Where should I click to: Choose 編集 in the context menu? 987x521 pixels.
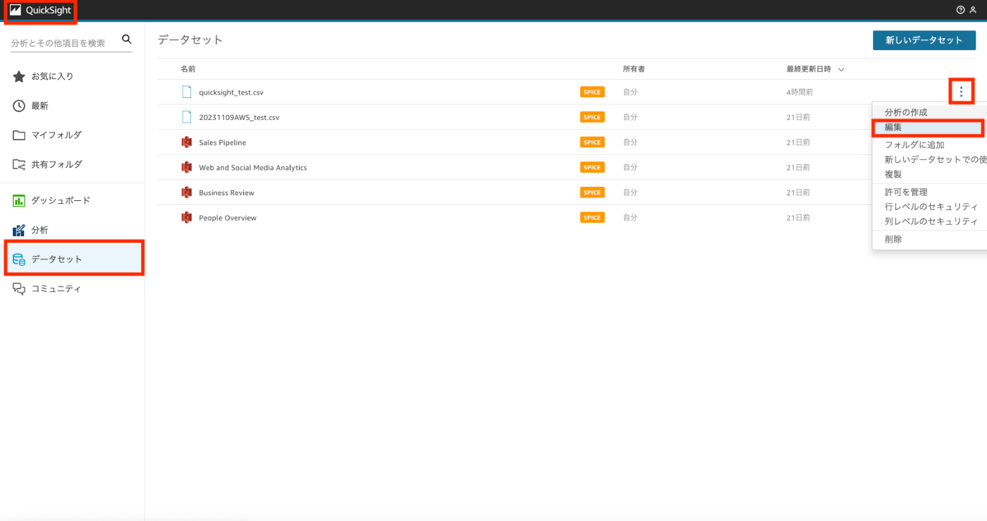(928, 128)
